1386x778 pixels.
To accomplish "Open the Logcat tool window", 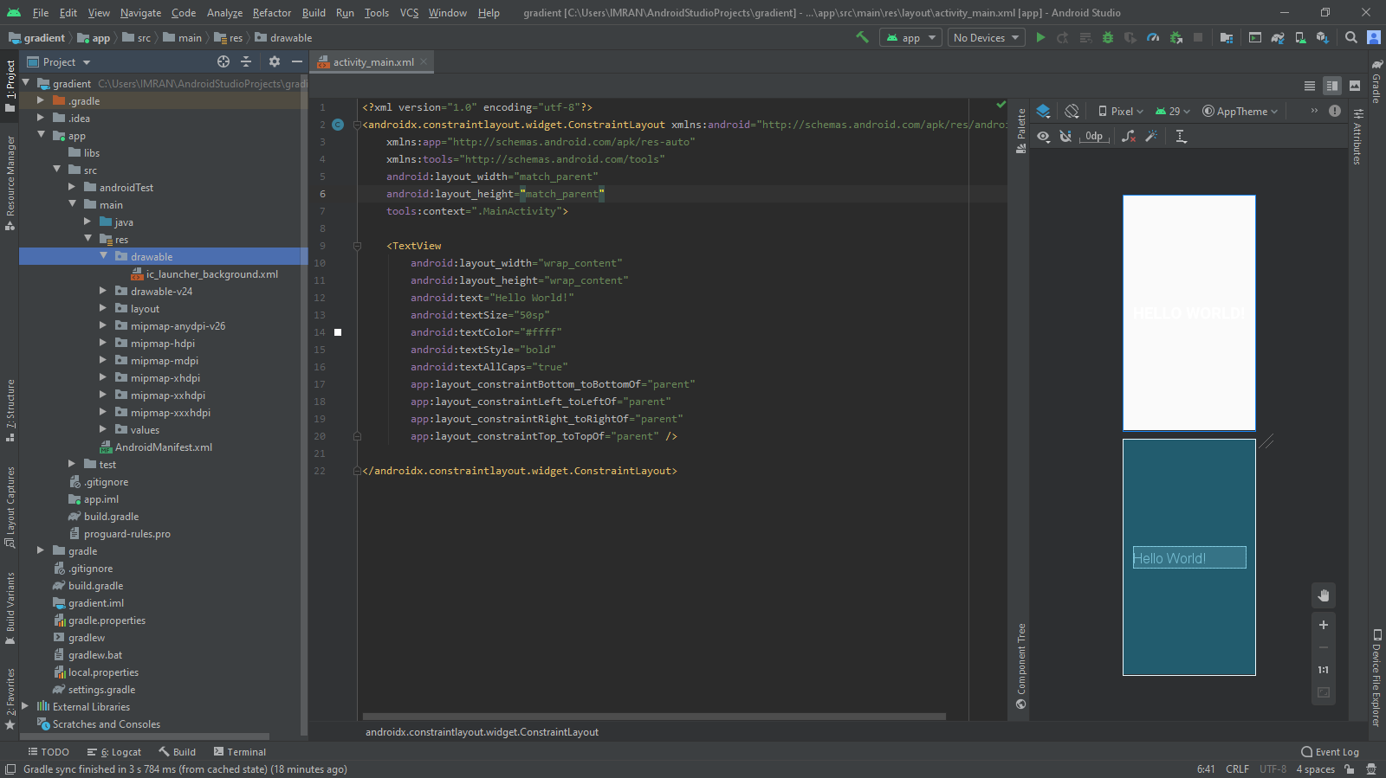I will click(114, 752).
